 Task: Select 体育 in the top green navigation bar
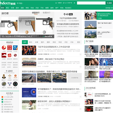coord(13,8)
